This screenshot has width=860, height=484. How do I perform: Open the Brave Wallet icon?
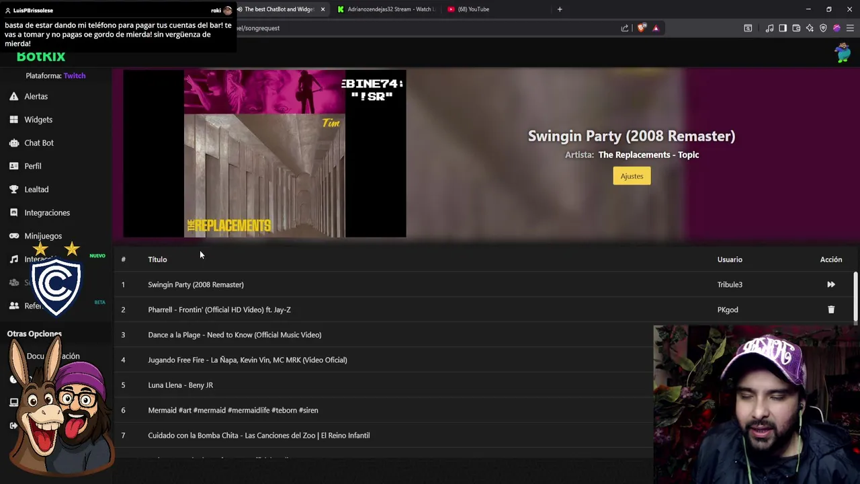pos(796,28)
